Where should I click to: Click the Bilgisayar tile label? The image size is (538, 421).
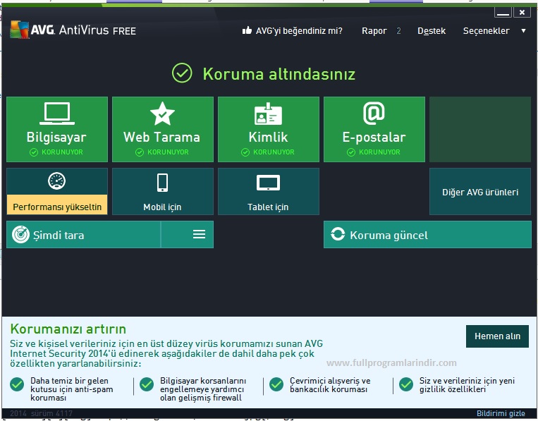tap(56, 137)
